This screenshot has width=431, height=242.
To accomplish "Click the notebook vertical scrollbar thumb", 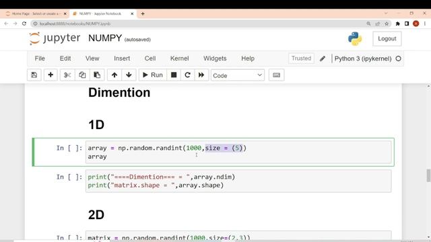I will 428,175.
